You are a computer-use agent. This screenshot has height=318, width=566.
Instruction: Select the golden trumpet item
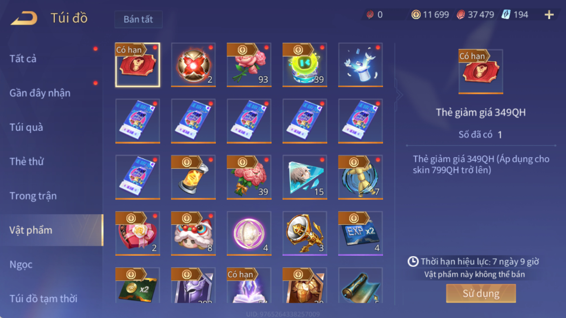(x=305, y=233)
